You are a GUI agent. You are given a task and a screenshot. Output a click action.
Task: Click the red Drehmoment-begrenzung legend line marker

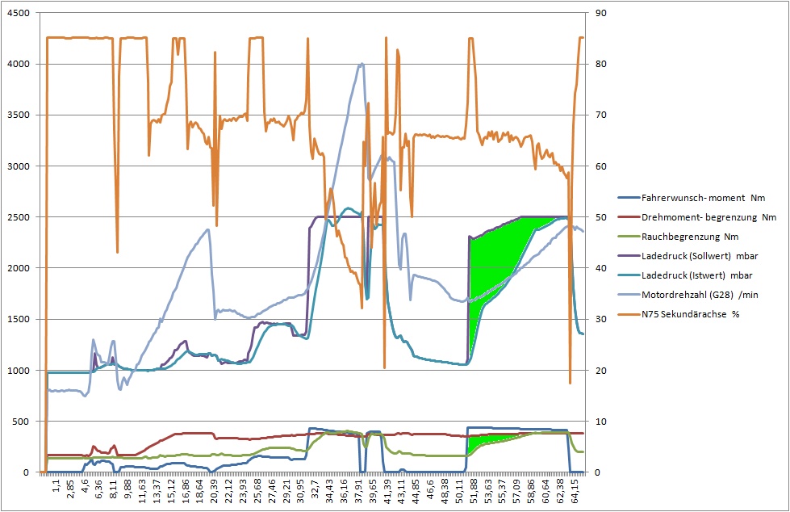click(x=629, y=217)
